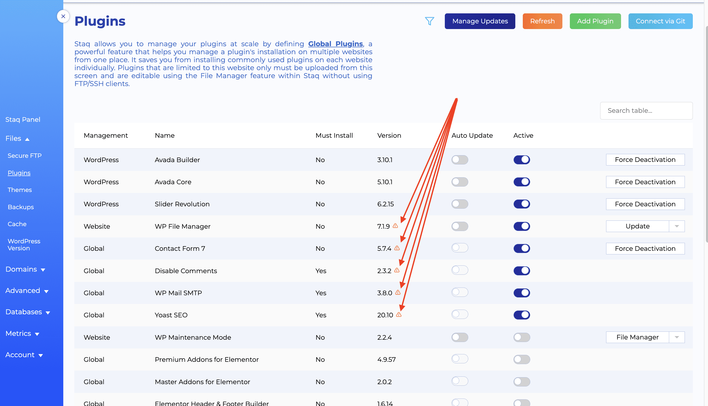Click the warning icon next to WP File Manager version
Screen dimensions: 708x406
(x=396, y=226)
